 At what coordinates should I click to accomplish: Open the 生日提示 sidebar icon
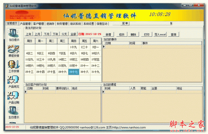pos(14,113)
